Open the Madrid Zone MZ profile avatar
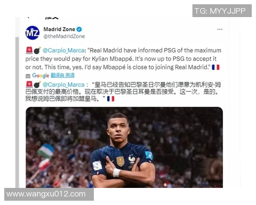The height and width of the screenshot is (205, 256). point(32,33)
